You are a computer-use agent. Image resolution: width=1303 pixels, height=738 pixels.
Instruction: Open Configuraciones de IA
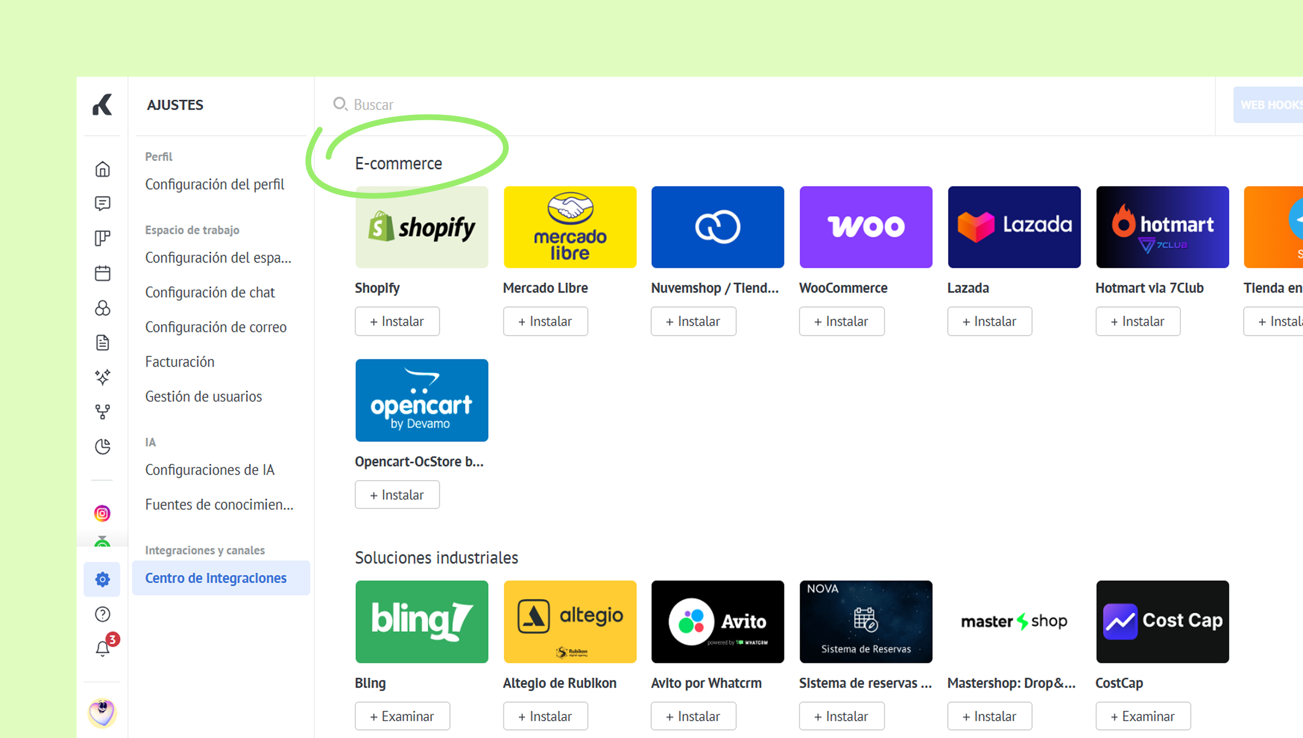click(210, 470)
